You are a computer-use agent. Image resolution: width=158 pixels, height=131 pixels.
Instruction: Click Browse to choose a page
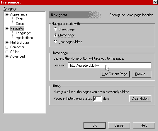tap(142, 74)
